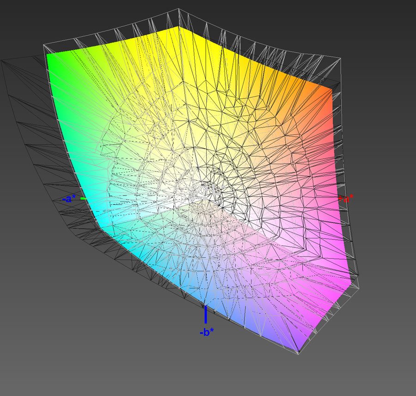Viewport: 416px width, 396px height.
Task: Select the orange-red right gamut corner
Action: pyautogui.click(x=330, y=89)
